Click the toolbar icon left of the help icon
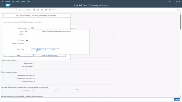 (46, 10)
